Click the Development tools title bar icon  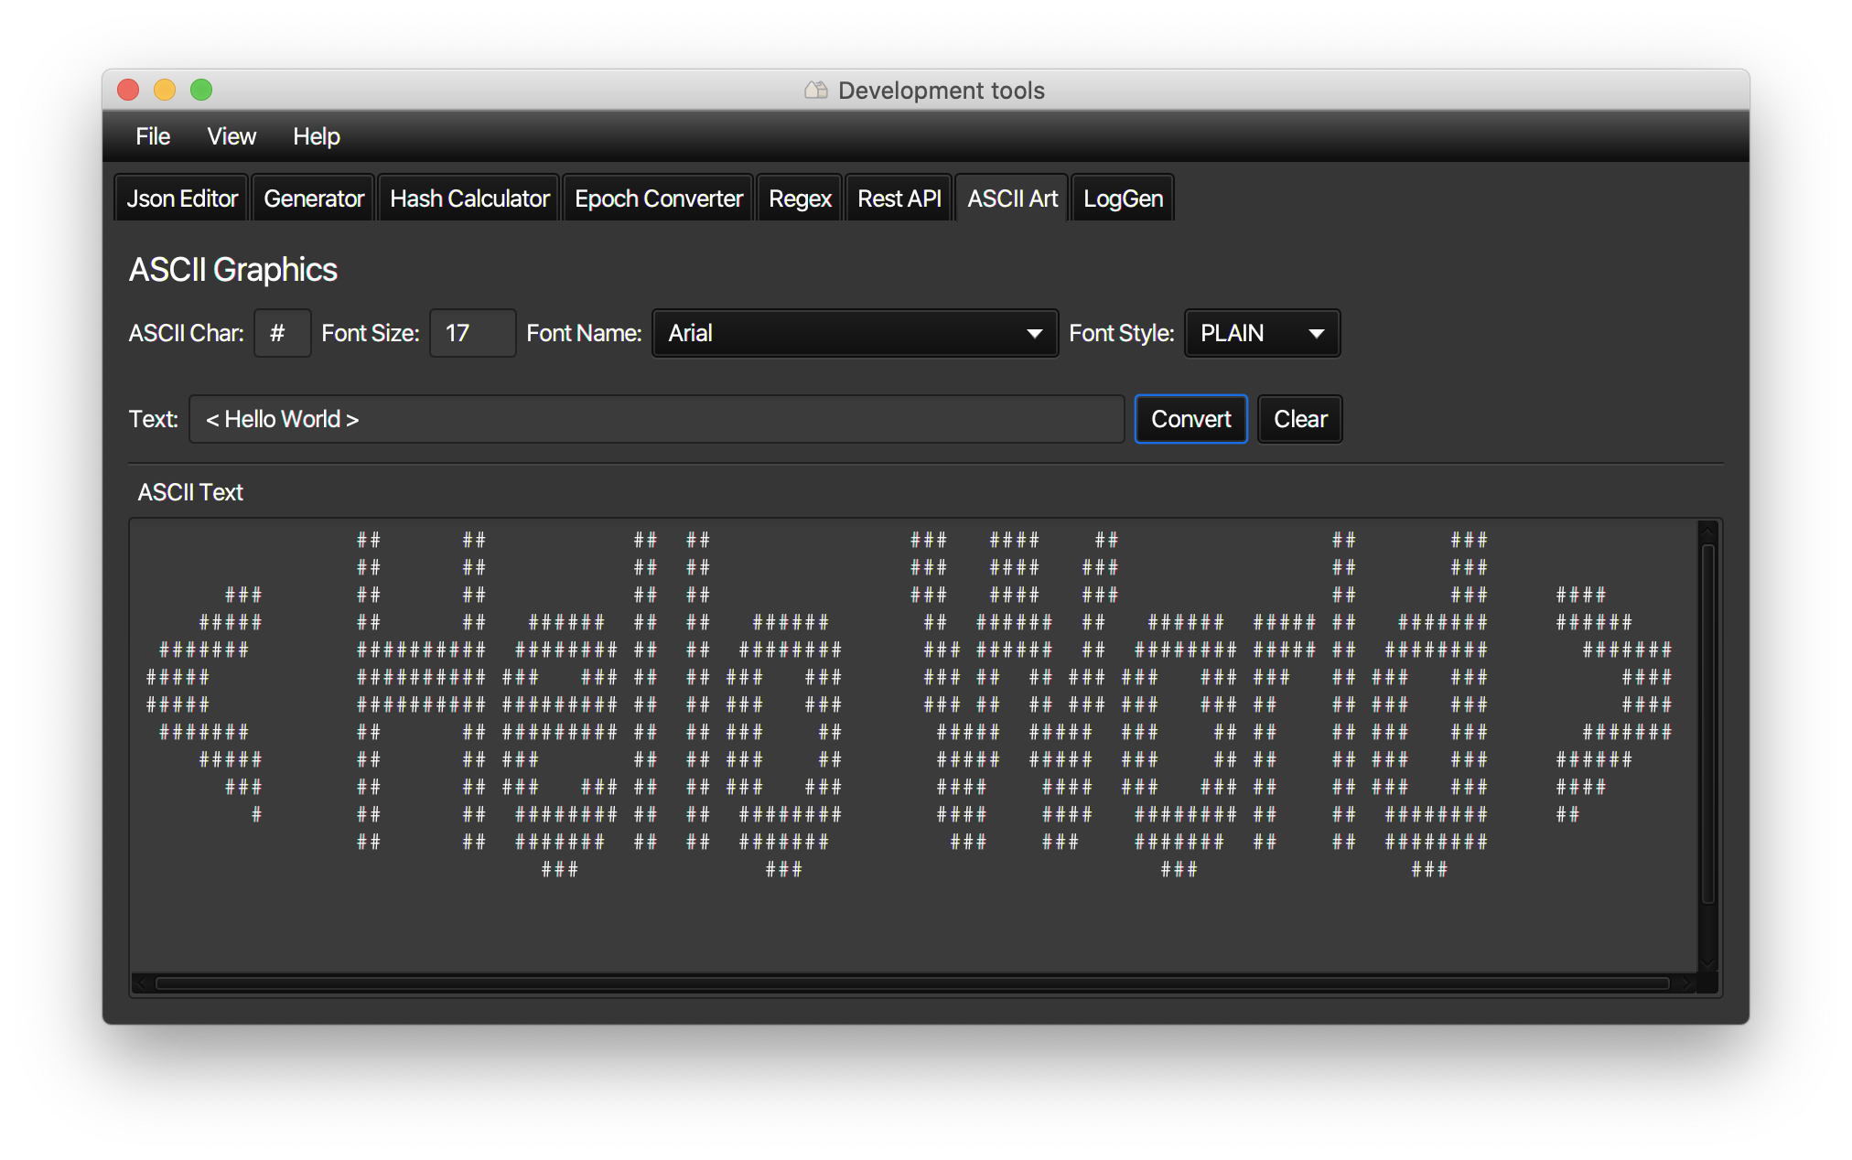pyautogui.click(x=815, y=90)
